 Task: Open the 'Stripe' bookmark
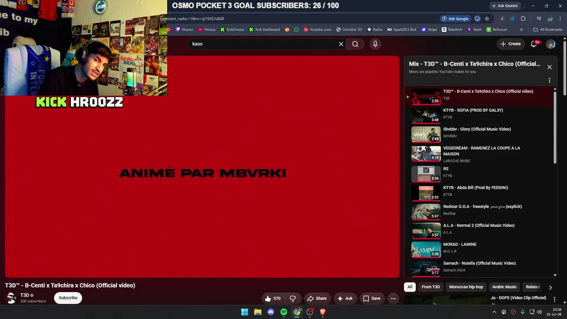429,30
